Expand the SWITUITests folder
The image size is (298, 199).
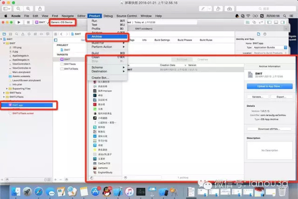click(4, 97)
